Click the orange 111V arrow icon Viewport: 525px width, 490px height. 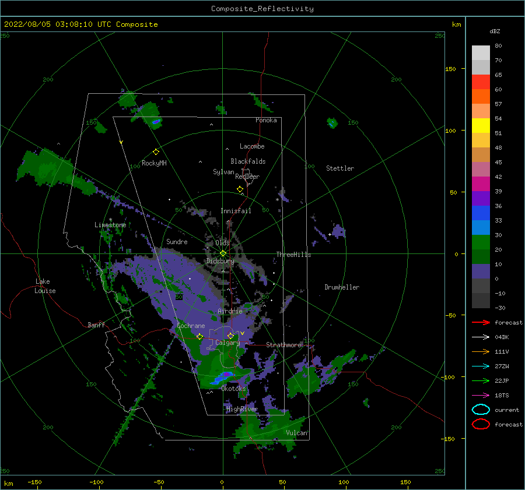point(481,351)
